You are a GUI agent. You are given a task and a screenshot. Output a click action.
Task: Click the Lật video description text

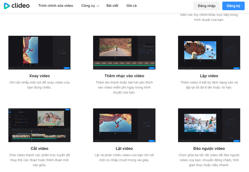click(124, 158)
